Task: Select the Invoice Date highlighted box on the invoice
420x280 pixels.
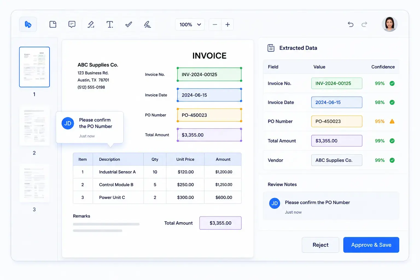Action: (209, 95)
